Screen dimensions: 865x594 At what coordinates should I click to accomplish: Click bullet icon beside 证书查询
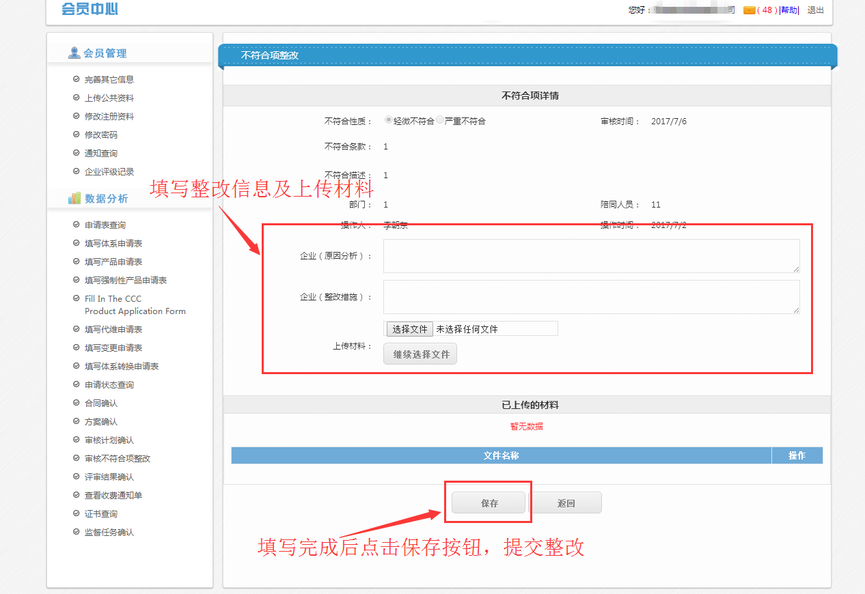coord(77,513)
